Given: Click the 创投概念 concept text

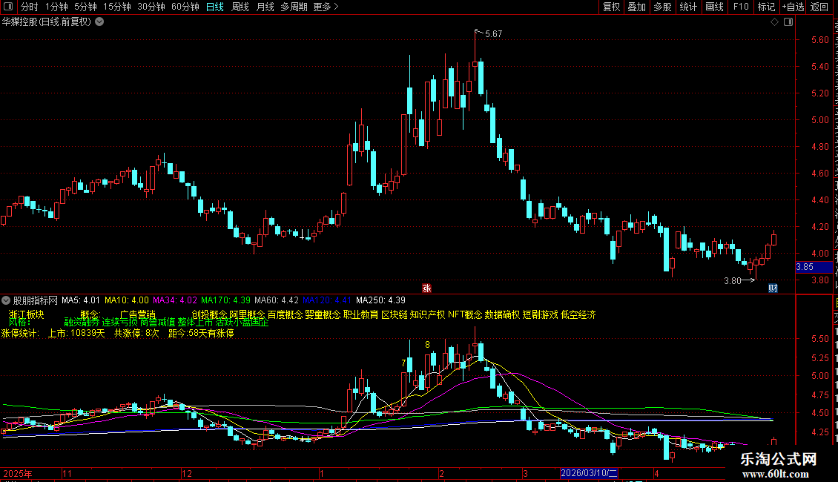Looking at the screenshot, I should click(209, 314).
